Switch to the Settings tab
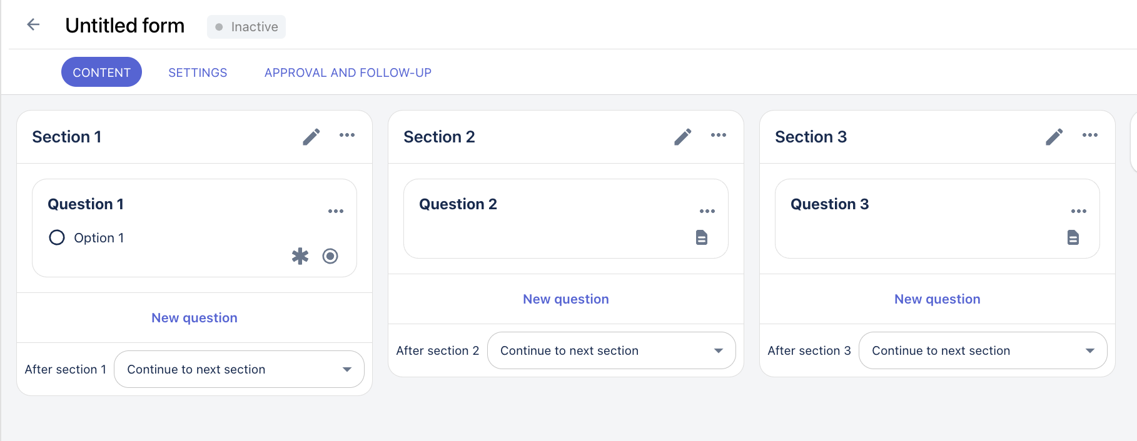Viewport: 1137px width, 441px height. 198,72
